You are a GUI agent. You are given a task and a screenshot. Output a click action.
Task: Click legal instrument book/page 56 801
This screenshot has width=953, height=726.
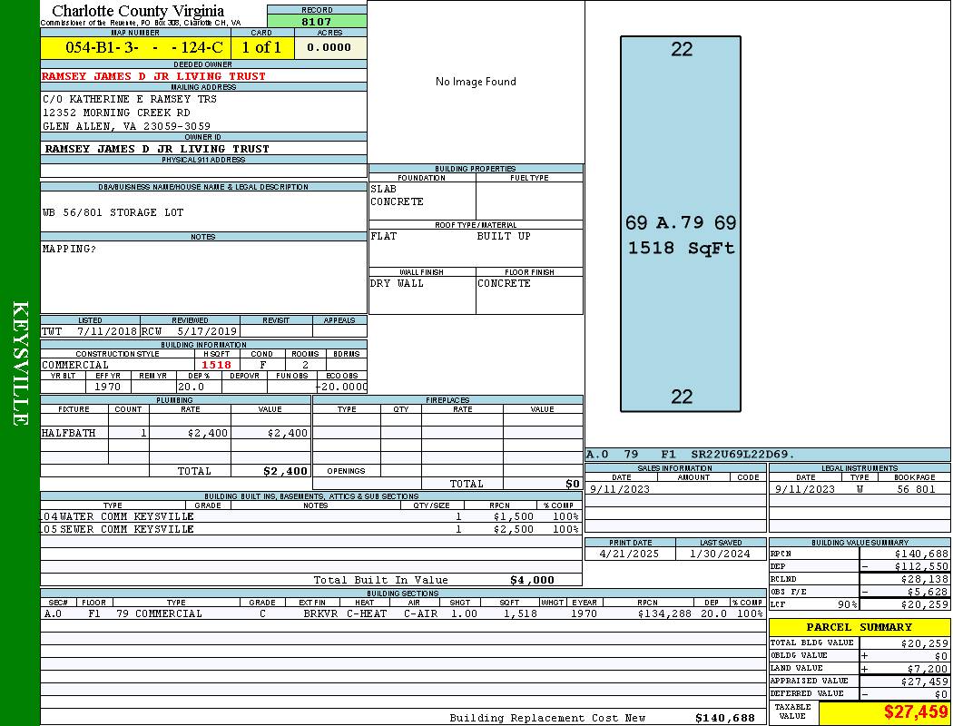point(916,489)
